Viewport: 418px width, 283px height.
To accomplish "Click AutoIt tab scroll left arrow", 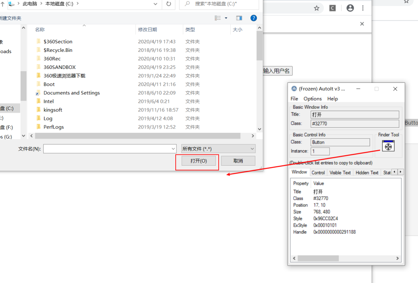I will coord(394,172).
